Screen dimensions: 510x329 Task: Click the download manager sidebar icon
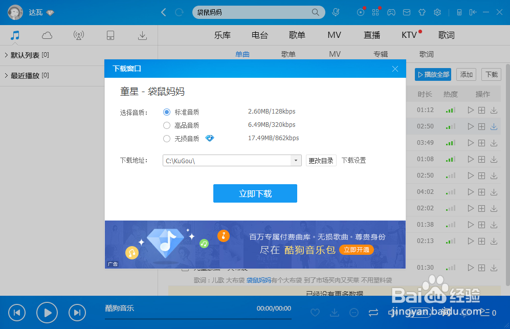[142, 35]
